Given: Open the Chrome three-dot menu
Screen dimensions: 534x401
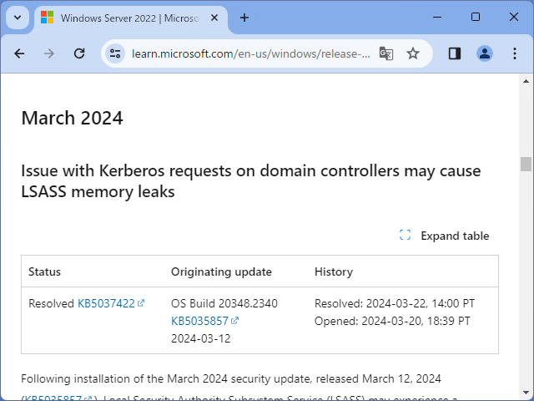Looking at the screenshot, I should 514,53.
